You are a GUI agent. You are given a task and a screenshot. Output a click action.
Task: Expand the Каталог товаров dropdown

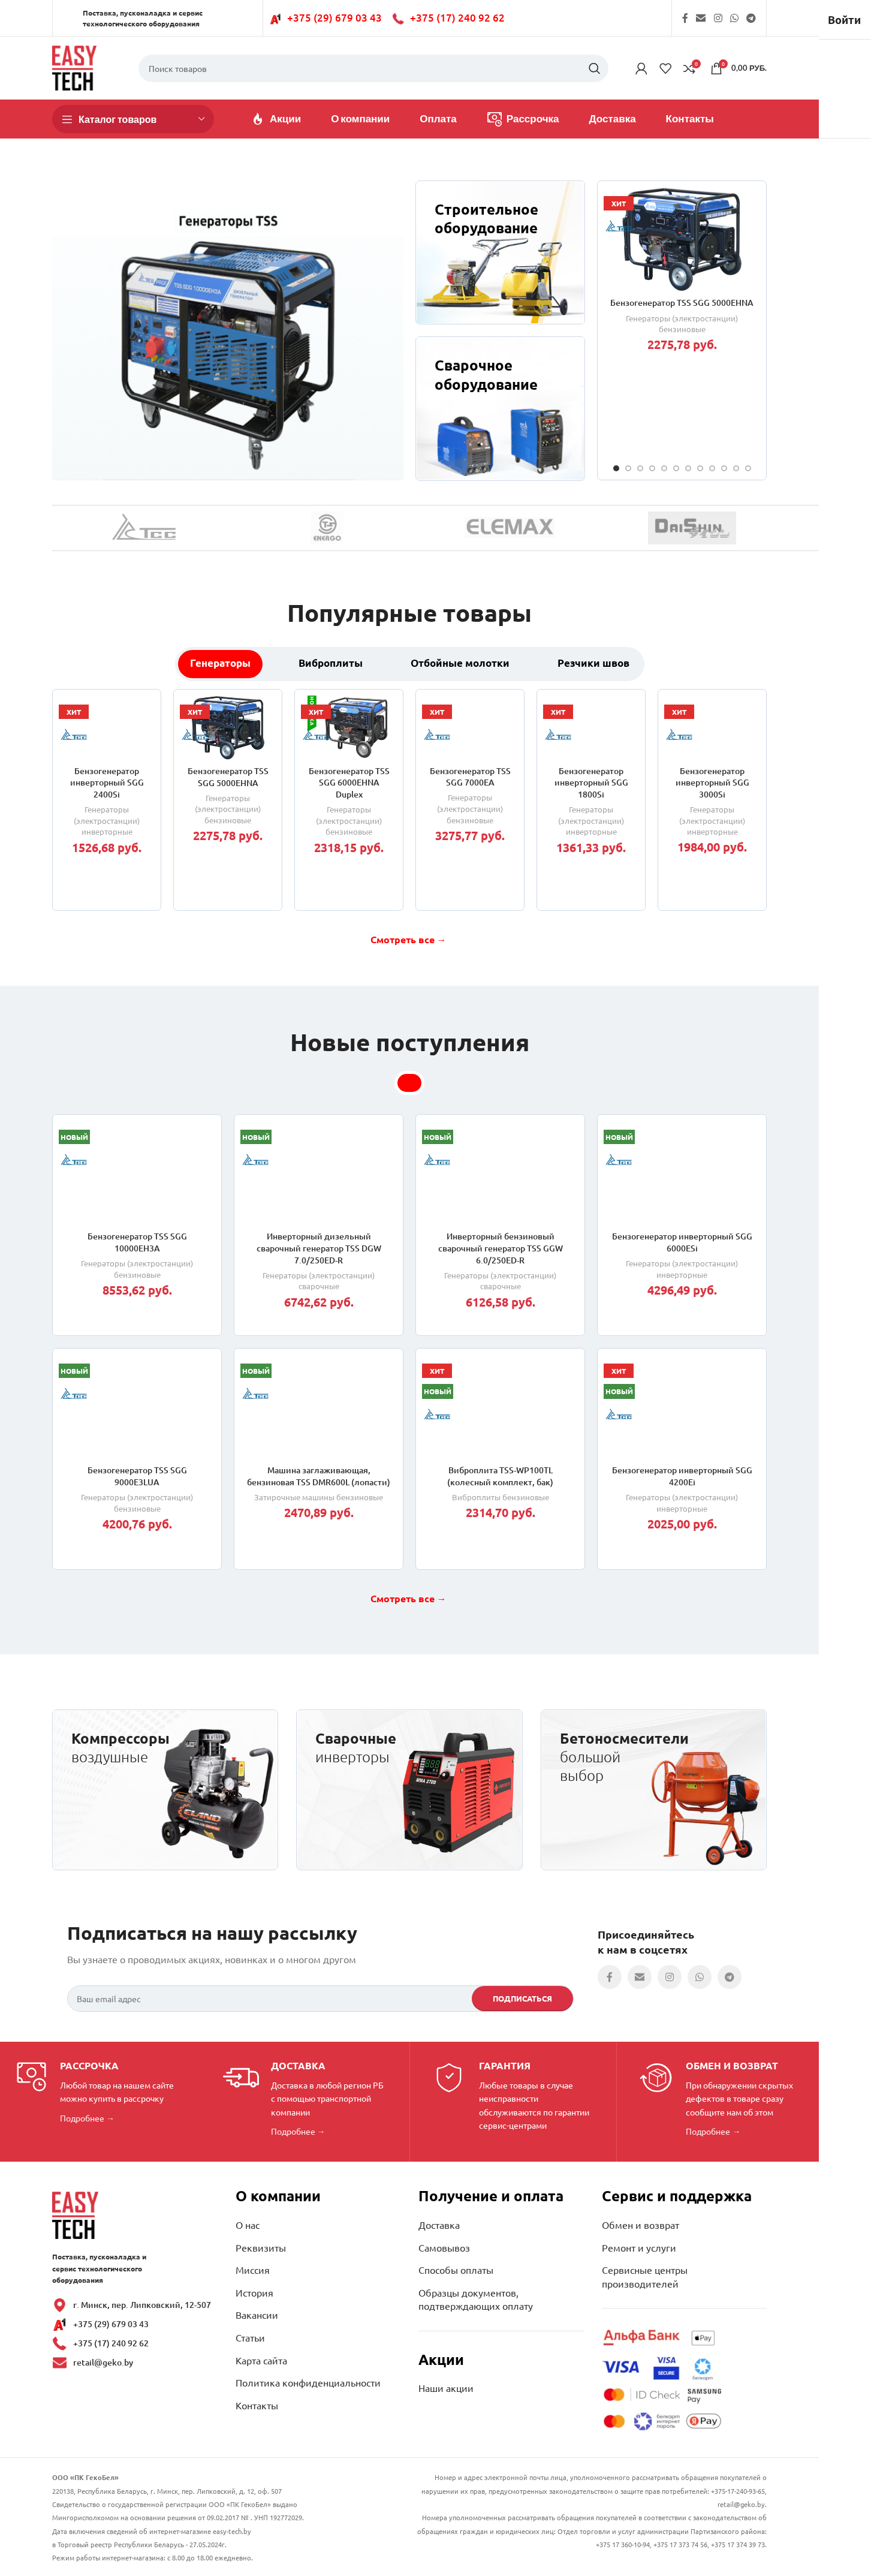pyautogui.click(x=133, y=119)
